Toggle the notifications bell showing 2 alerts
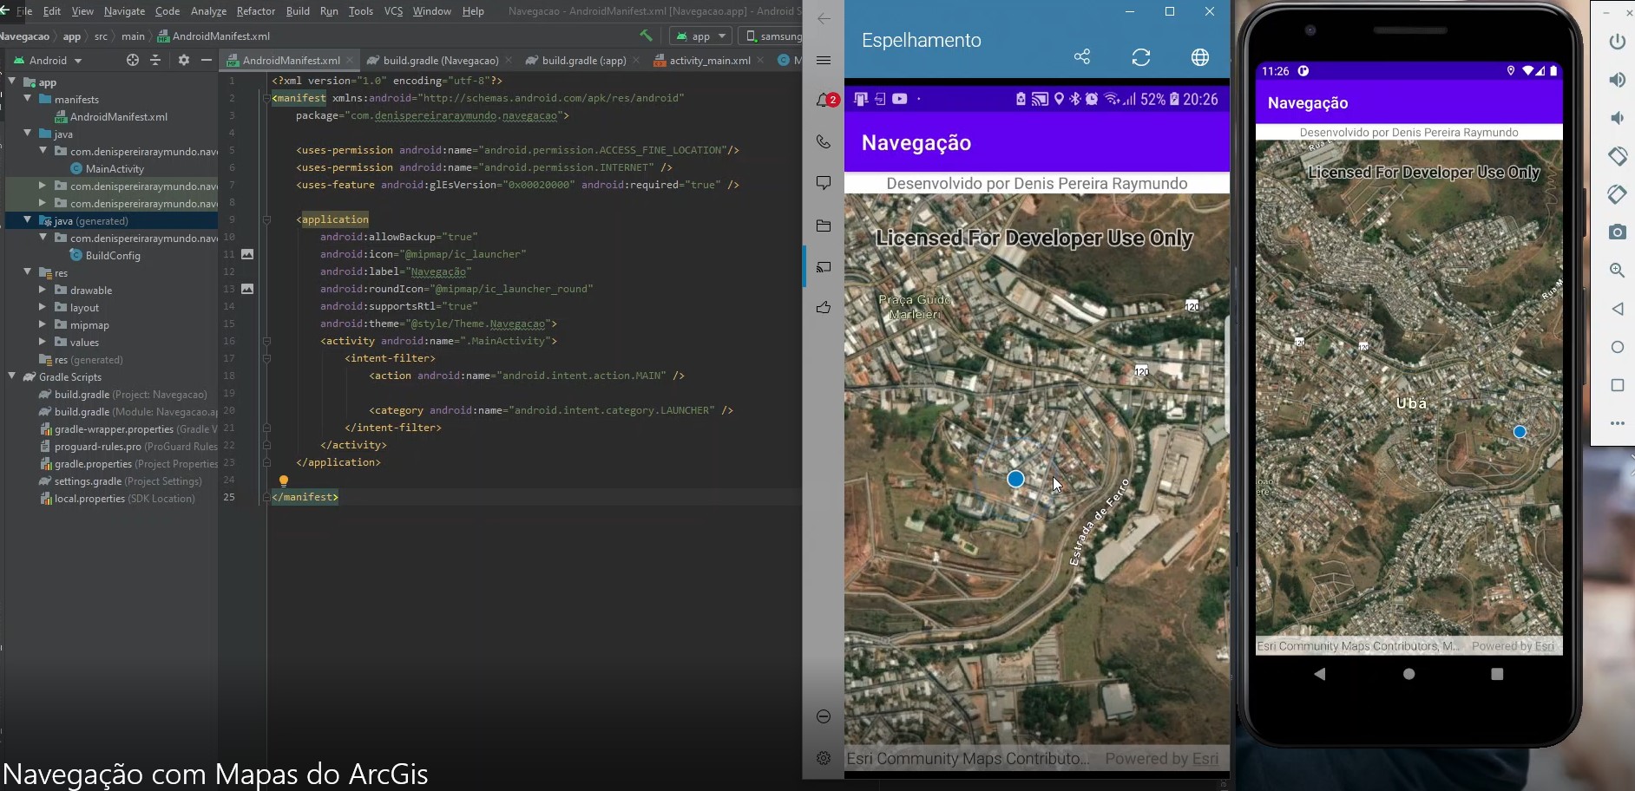The width and height of the screenshot is (1635, 791). tap(824, 100)
